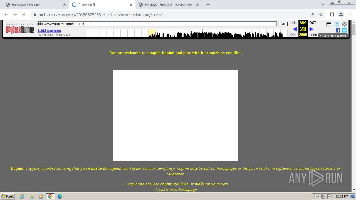This screenshot has width=356, height=200.
Task: Open the 1,353 captures link
Action: tap(49, 31)
